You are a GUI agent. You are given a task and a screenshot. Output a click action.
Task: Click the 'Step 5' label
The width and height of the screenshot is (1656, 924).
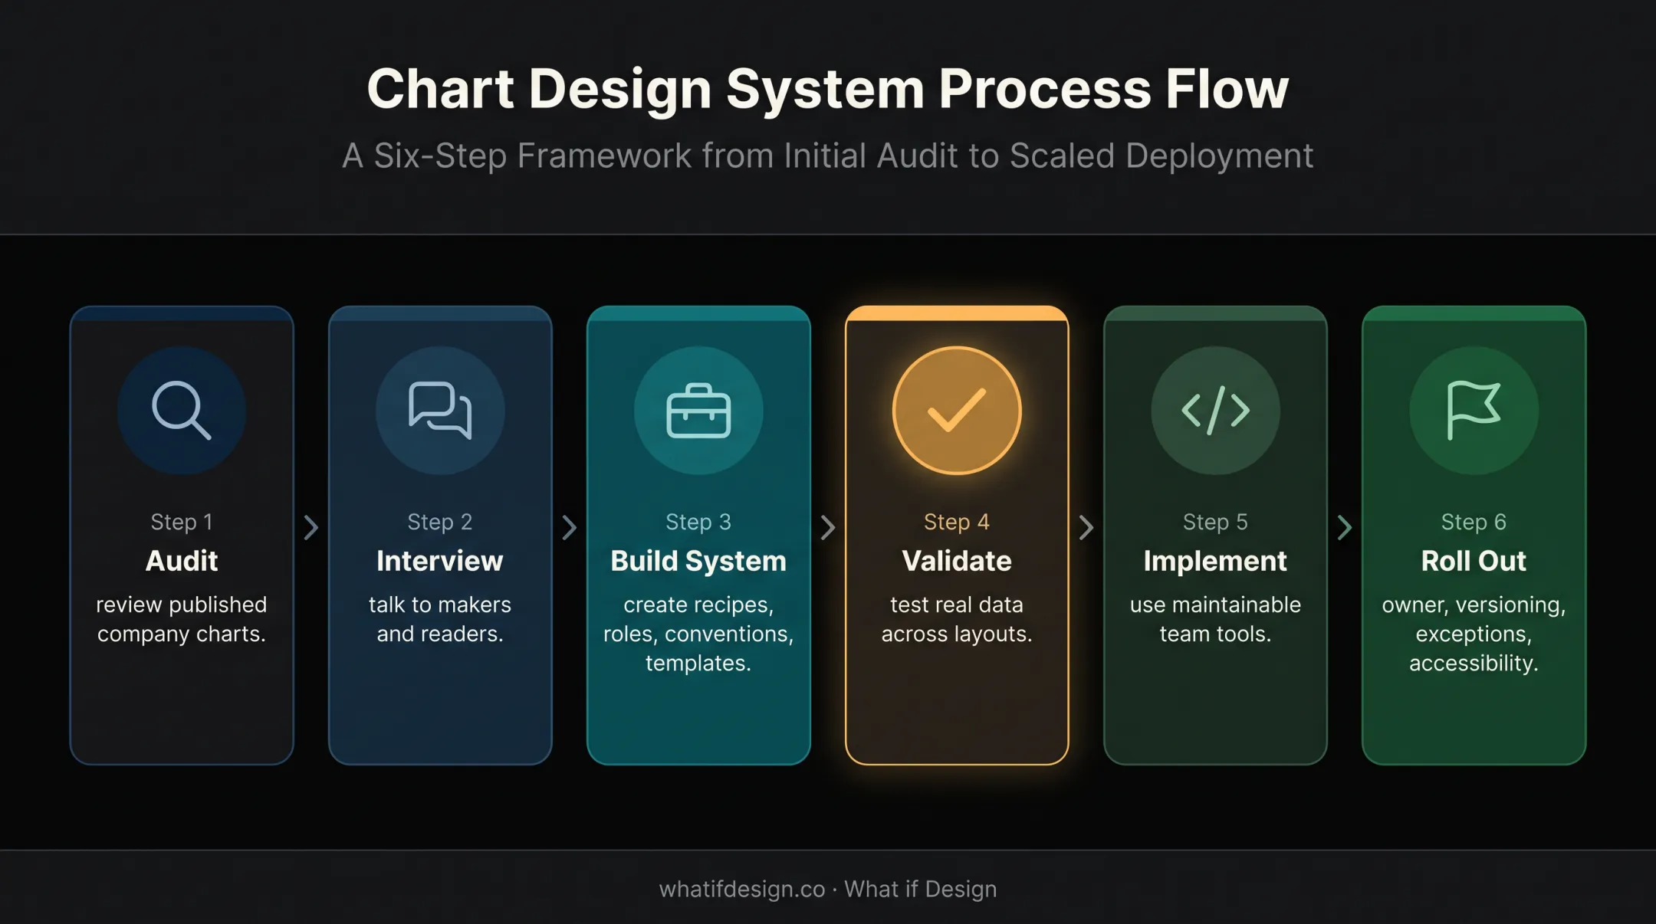[1215, 522]
